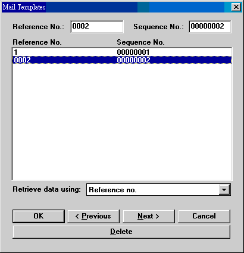
Task: Click the Sequence No. column header
Action: pyautogui.click(x=140, y=42)
